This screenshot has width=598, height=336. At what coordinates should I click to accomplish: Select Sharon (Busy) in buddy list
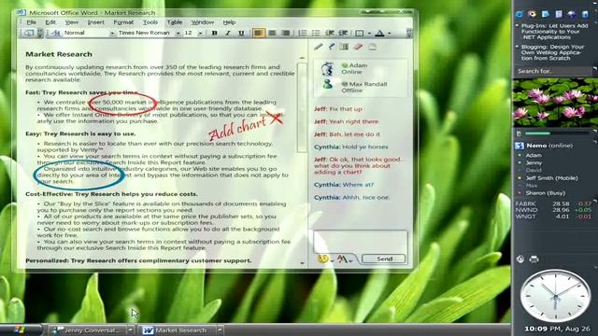pos(545,193)
